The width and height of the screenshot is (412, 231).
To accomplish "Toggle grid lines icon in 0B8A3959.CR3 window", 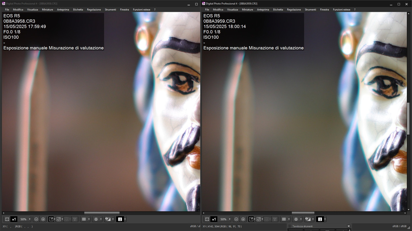I will 284,219.
